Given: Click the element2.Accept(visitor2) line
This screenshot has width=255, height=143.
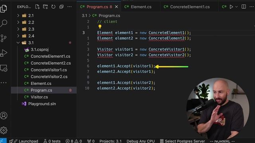Looking at the screenshot, I should pyautogui.click(x=126, y=88).
